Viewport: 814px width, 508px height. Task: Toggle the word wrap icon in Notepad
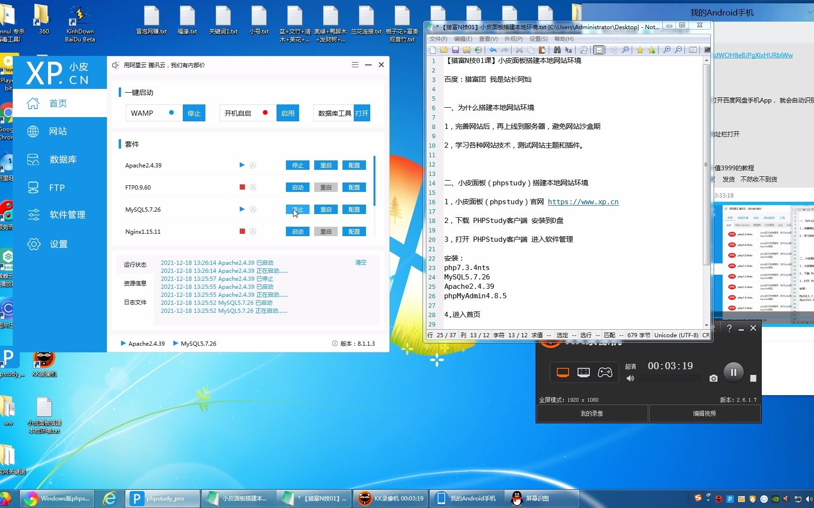coord(599,50)
